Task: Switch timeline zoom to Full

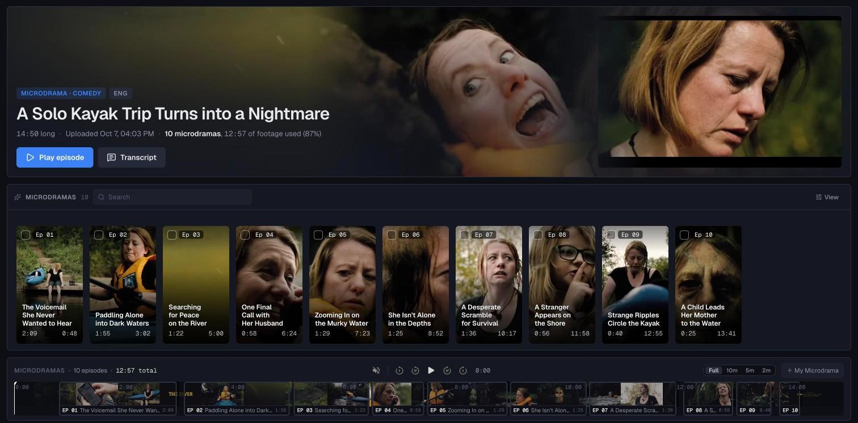Action: (714, 370)
